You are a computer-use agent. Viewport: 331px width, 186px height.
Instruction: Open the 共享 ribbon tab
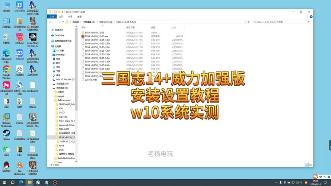click(70, 16)
